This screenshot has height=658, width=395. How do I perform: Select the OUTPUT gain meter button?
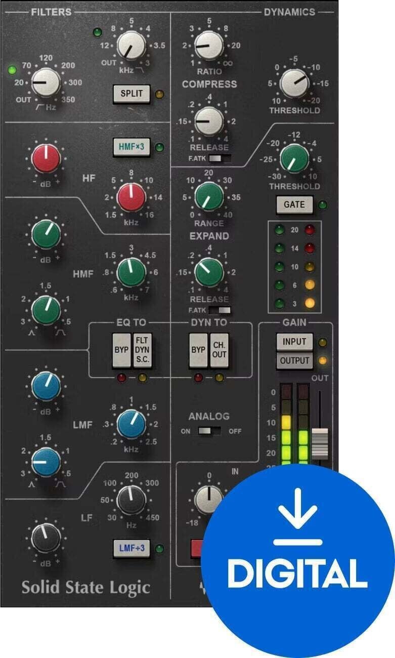coord(294,361)
